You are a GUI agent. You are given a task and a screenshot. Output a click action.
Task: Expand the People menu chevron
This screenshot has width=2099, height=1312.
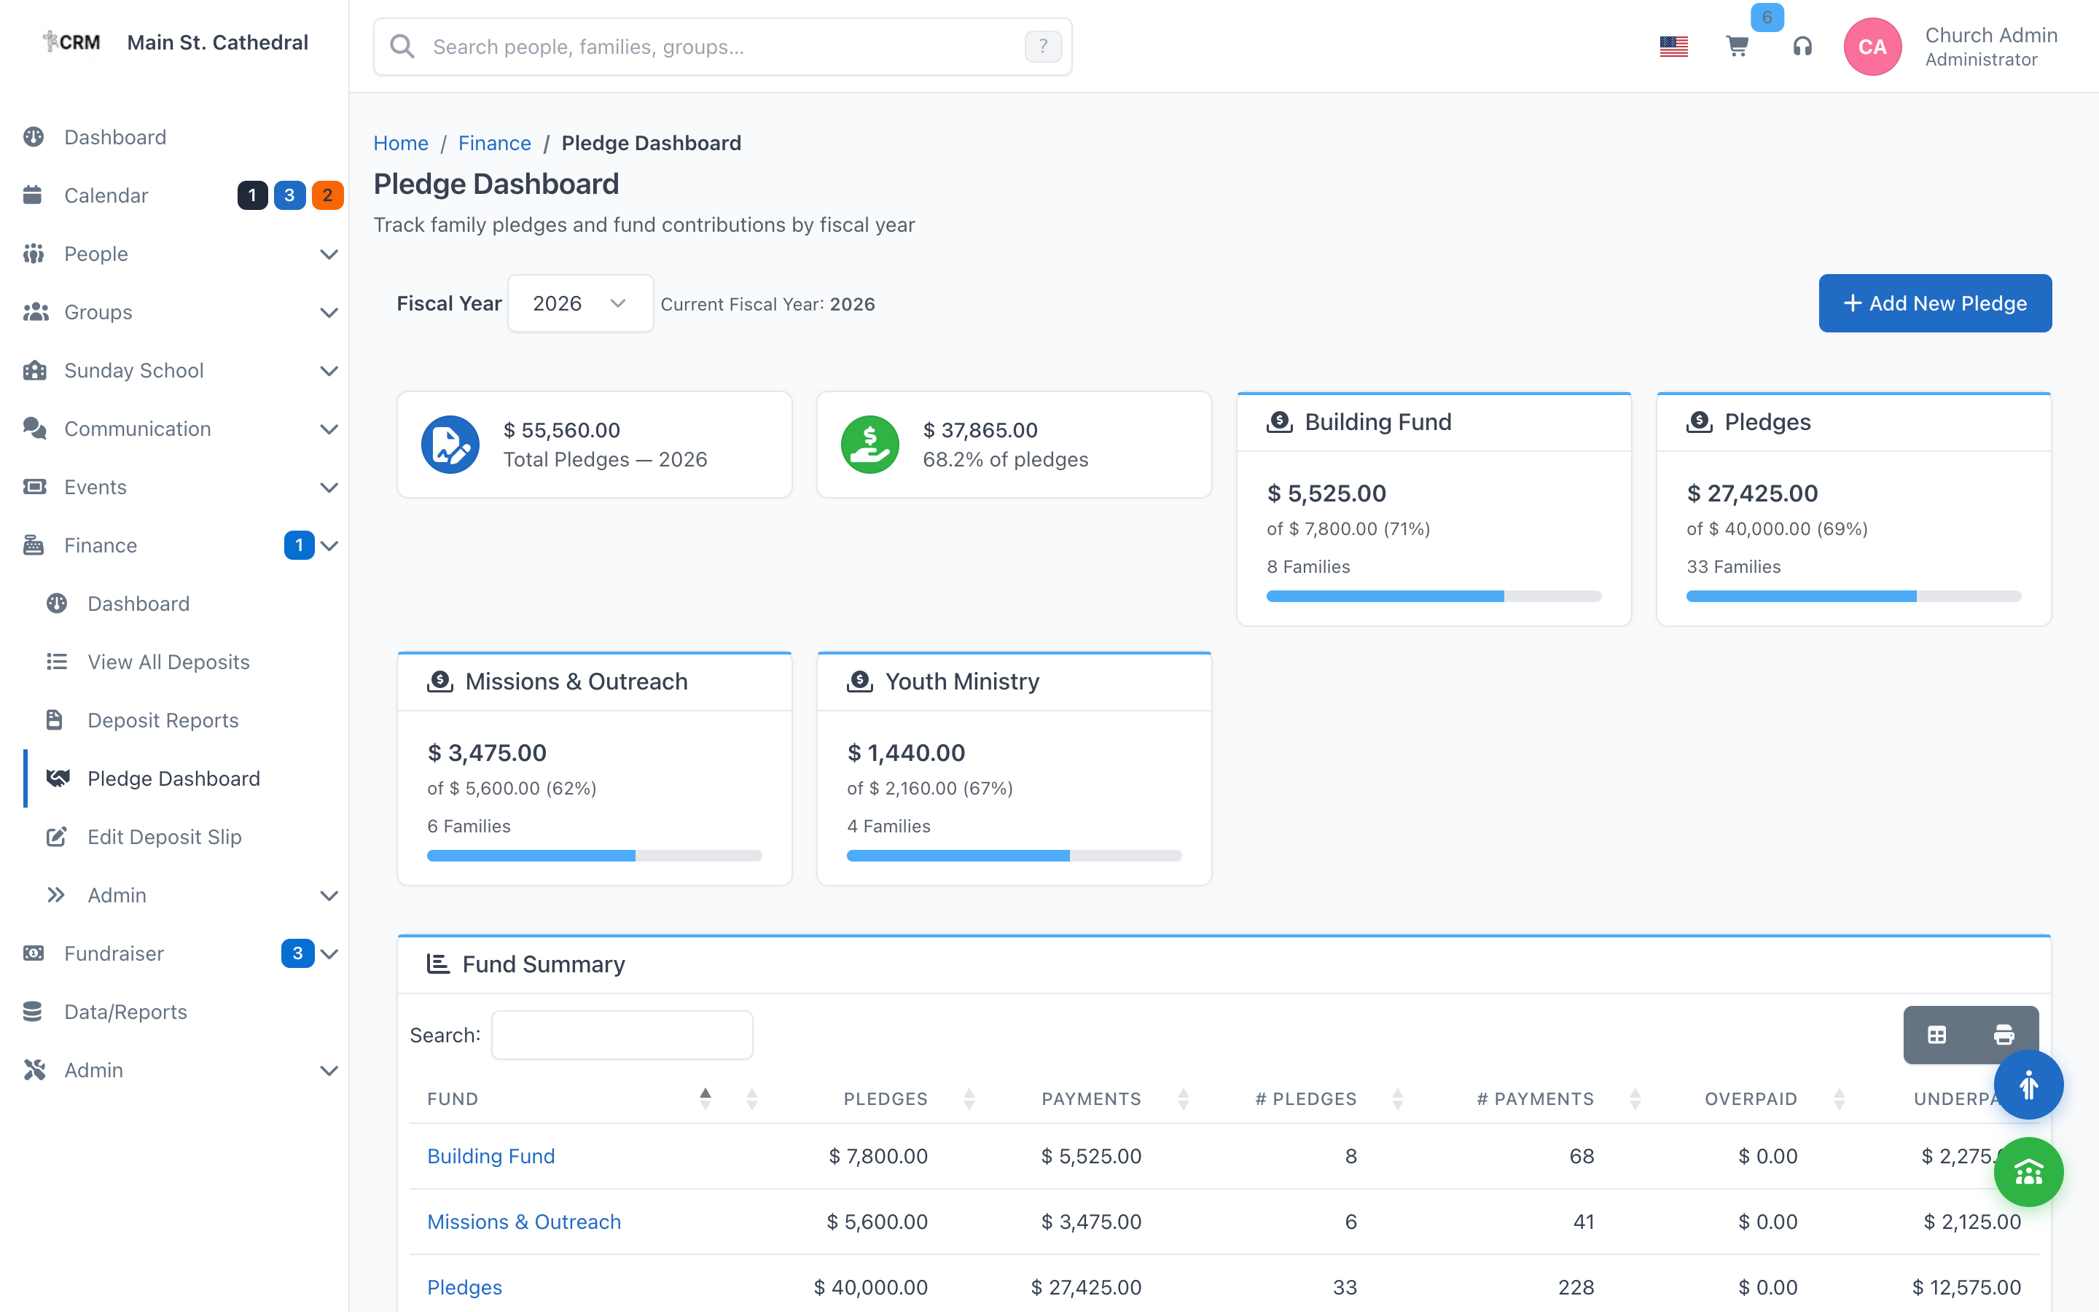click(x=329, y=254)
